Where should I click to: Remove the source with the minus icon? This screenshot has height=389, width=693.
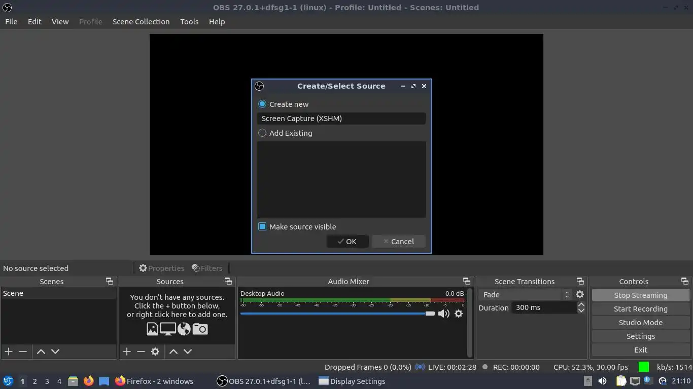[x=141, y=352]
